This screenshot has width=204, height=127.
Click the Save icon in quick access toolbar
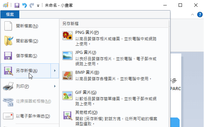(17, 5)
